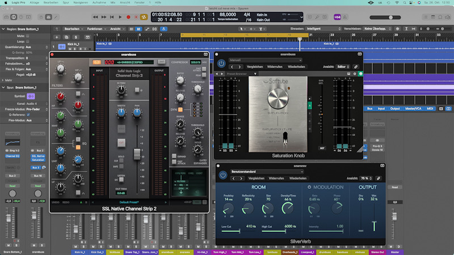Click Widerrufen in the SilverVerb window
The width and height of the screenshot is (454, 255).
pos(276,178)
